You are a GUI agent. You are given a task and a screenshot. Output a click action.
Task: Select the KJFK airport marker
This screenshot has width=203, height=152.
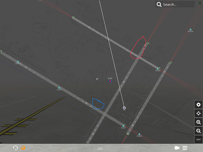coord(110,81)
